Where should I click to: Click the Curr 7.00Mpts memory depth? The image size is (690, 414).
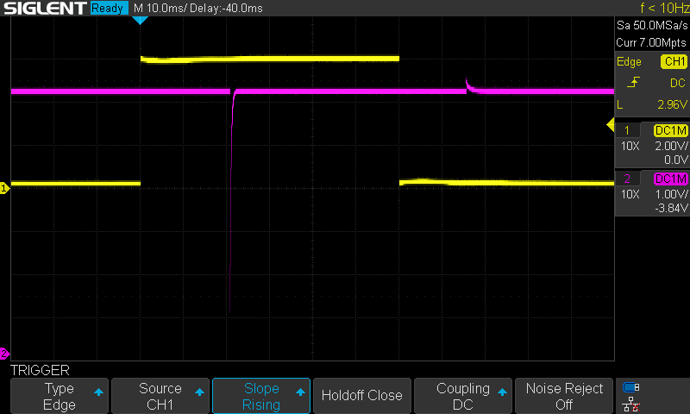tap(651, 42)
